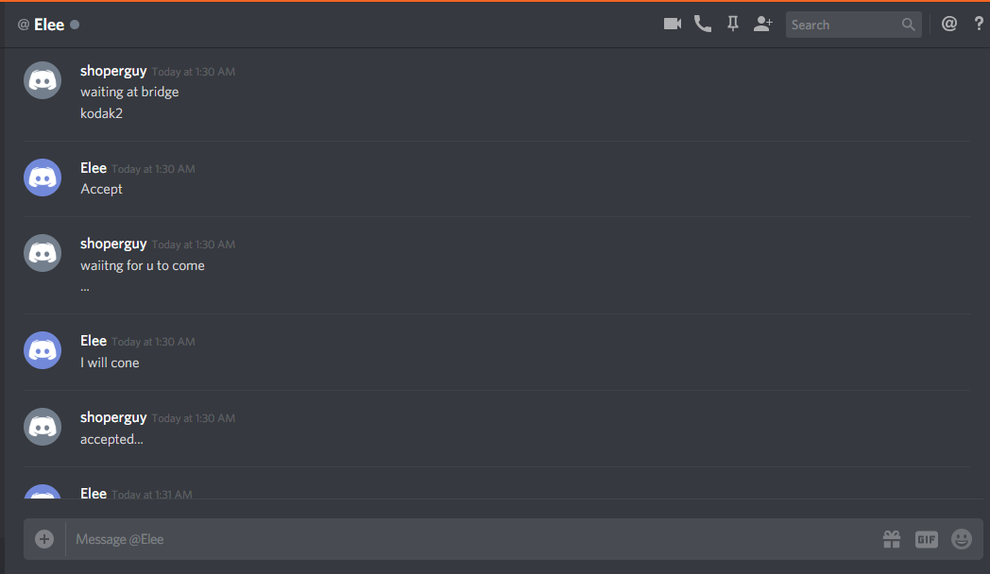
Task: Click into the Search field
Action: [843, 25]
